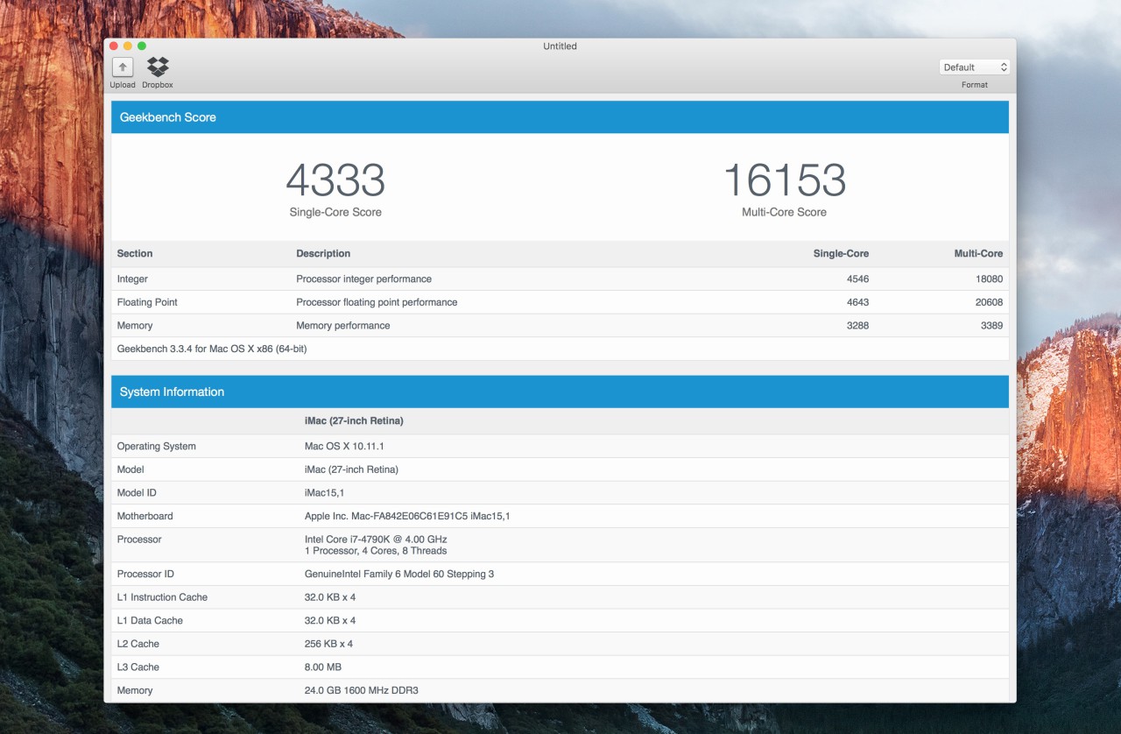Click '1 Processor, 4 Cores, 8 Threads'

376,551
